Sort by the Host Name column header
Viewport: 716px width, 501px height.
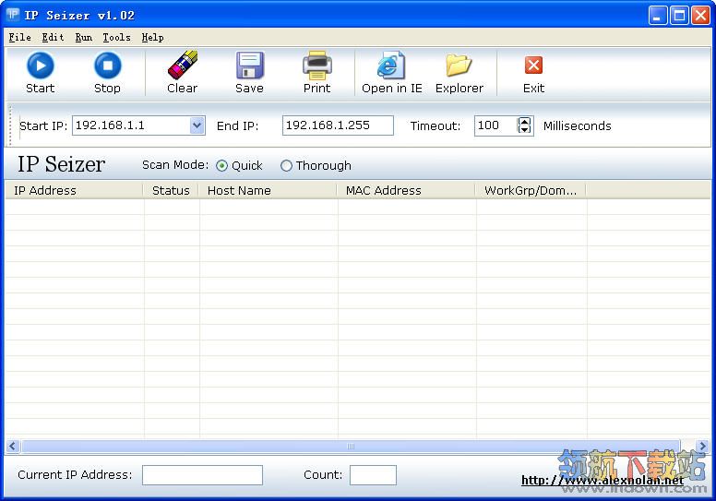[268, 190]
